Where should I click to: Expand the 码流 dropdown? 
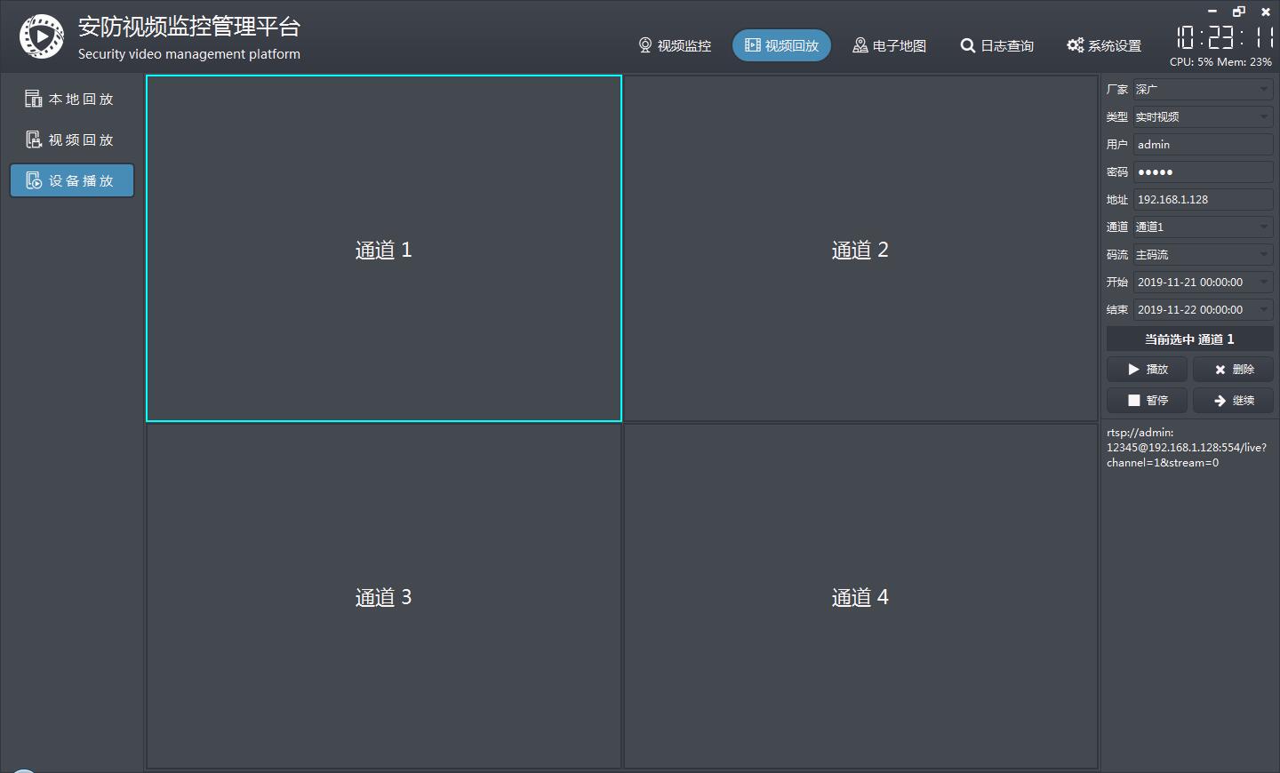click(1204, 254)
